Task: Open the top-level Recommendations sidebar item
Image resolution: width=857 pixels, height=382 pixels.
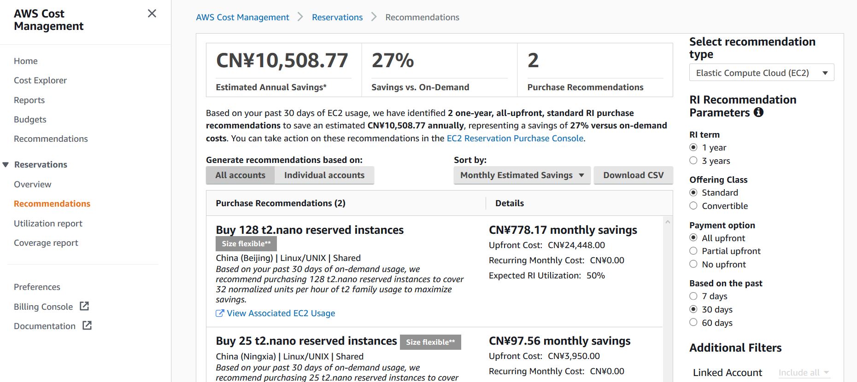Action: tap(51, 139)
